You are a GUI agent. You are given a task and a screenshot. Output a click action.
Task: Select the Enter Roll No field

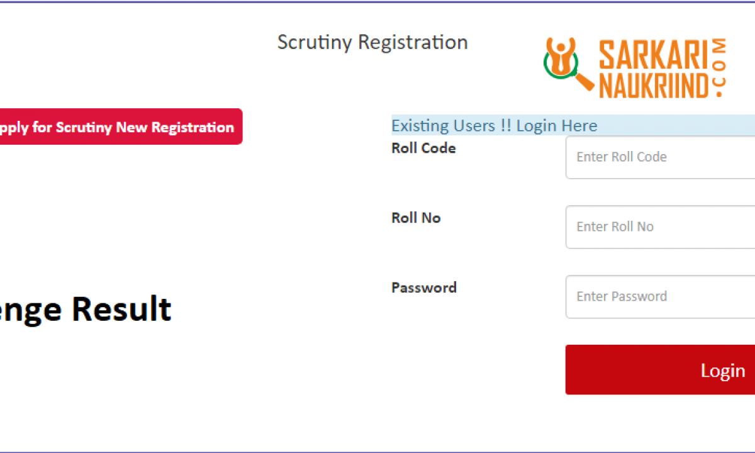[x=660, y=227]
